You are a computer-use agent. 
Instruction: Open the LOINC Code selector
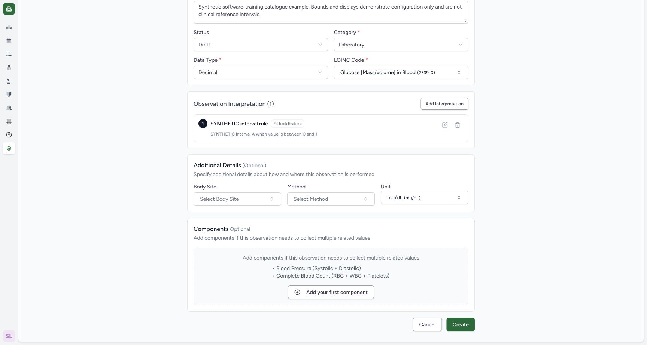pyautogui.click(x=401, y=72)
